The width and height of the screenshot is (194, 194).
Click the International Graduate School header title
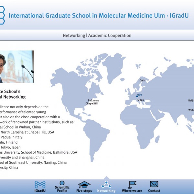click(x=99, y=16)
